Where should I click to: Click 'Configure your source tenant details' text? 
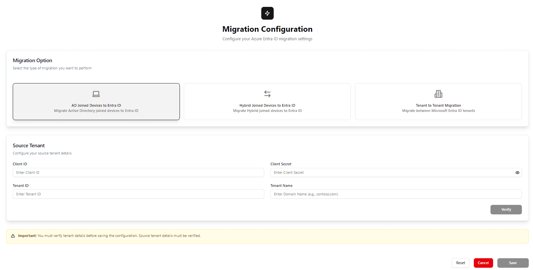[42, 153]
